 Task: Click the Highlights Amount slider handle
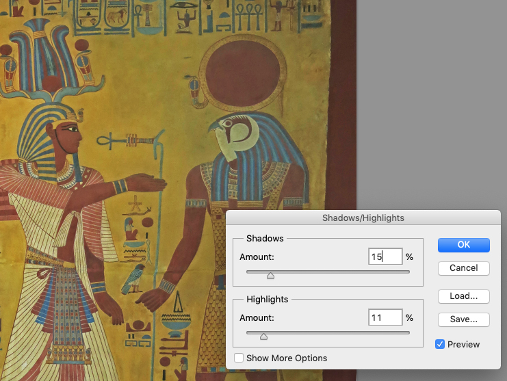pyautogui.click(x=263, y=337)
